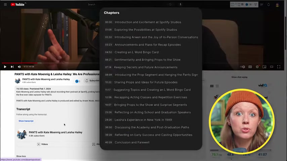This screenshot has width=287, height=161.
Task: Select the chapter Introducing the Prop Segment and Hanging the Pants Sign
Action: (x=156, y=74)
